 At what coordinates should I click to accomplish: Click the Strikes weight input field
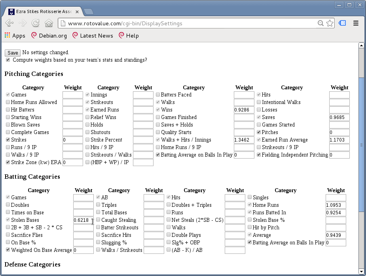pos(72,140)
